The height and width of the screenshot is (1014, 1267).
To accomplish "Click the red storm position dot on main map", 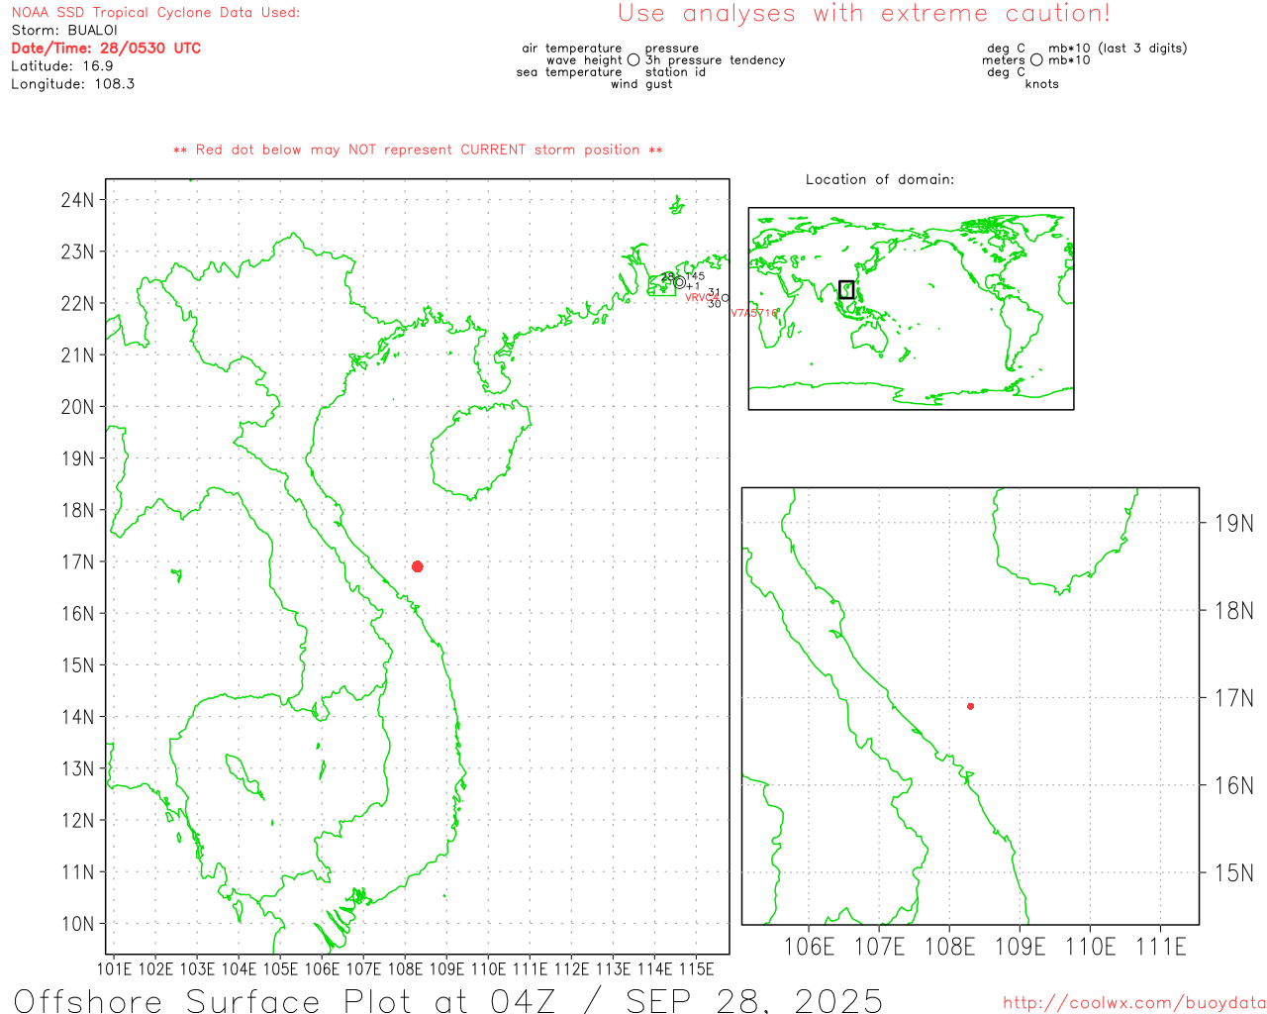I will [x=417, y=566].
